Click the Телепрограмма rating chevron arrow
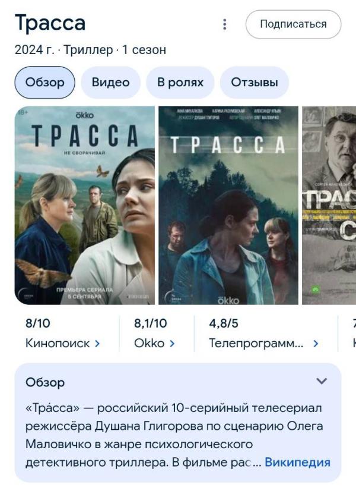Image resolution: width=356 pixels, height=491 pixels. point(316,344)
